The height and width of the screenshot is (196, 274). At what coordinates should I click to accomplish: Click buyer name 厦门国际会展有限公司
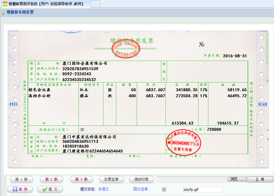85,63
